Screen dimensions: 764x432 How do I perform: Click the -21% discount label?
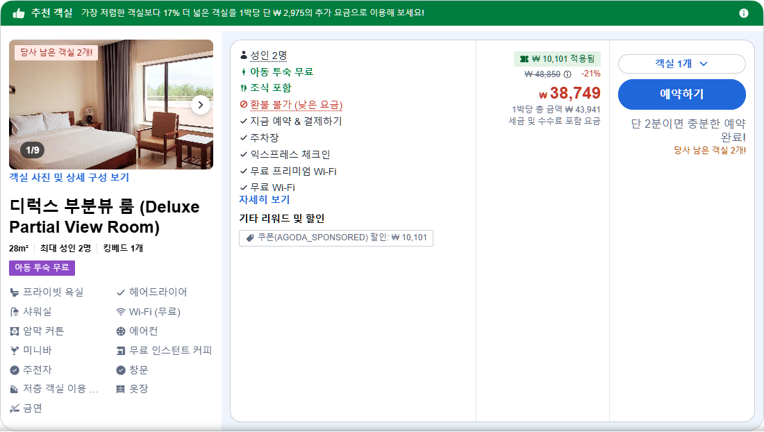(x=590, y=74)
